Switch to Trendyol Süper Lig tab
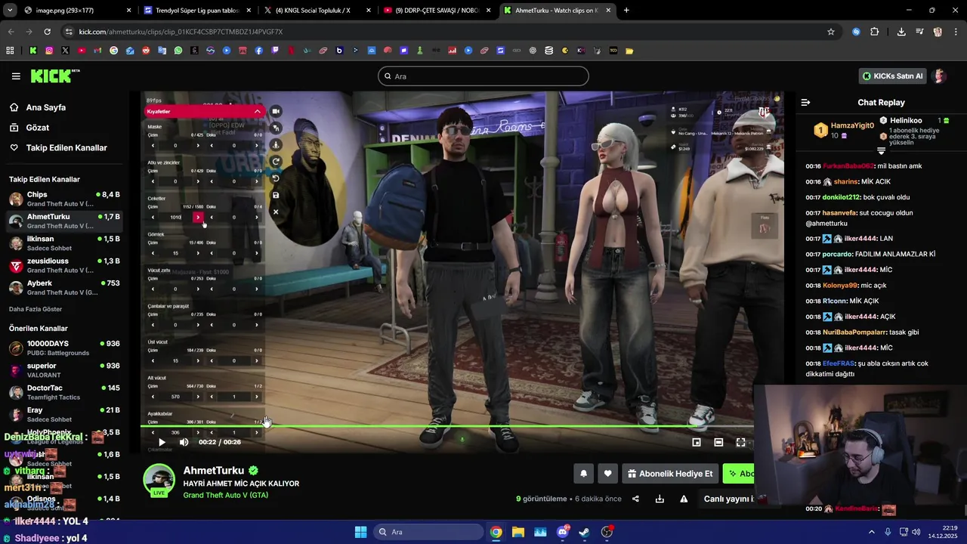Viewport: 967px width, 544px height. 198,11
